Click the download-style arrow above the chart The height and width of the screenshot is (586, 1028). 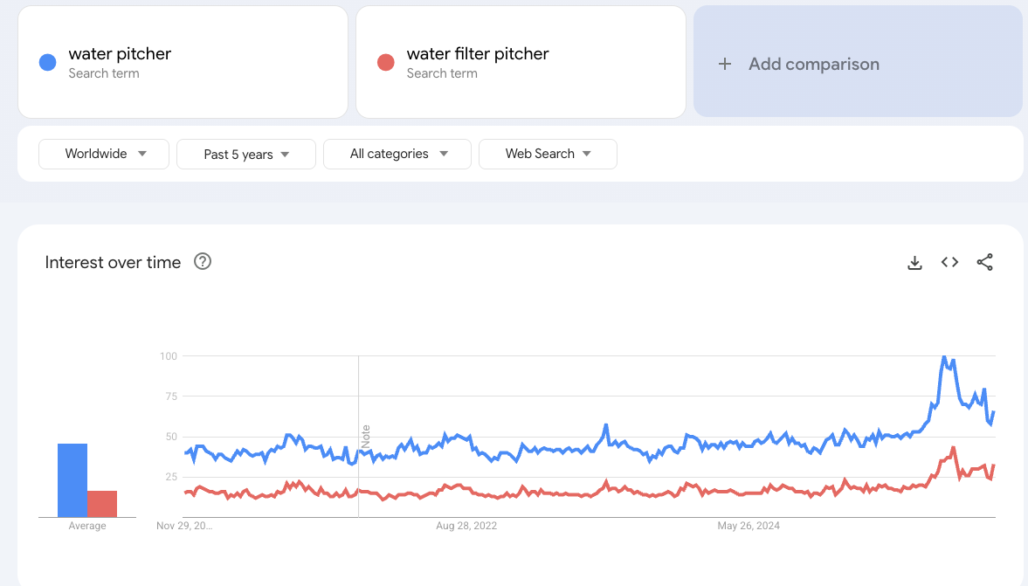914,262
